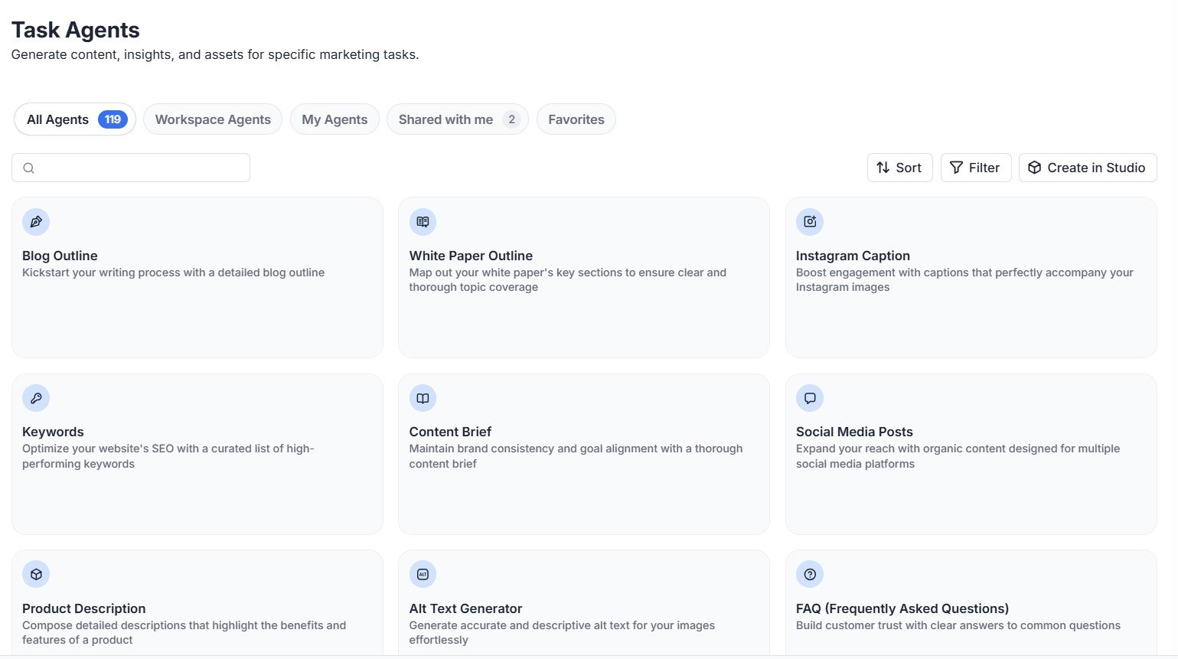Image resolution: width=1178 pixels, height=659 pixels.
Task: Open the Blog Outline agent title
Action: click(x=60, y=256)
